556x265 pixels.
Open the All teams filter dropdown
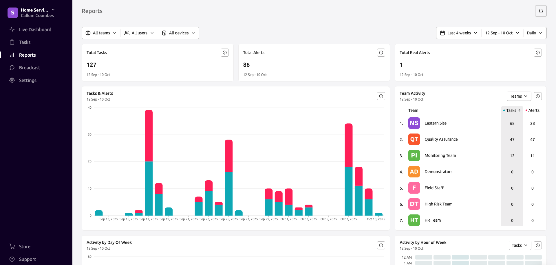(101, 33)
